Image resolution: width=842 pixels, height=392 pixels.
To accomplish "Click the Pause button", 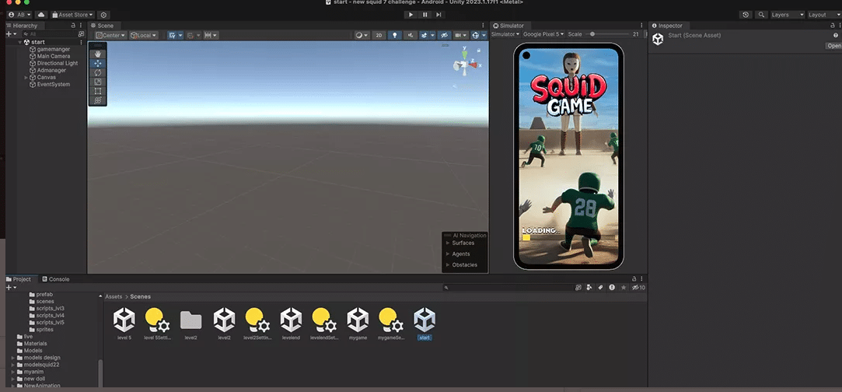I will pyautogui.click(x=424, y=15).
